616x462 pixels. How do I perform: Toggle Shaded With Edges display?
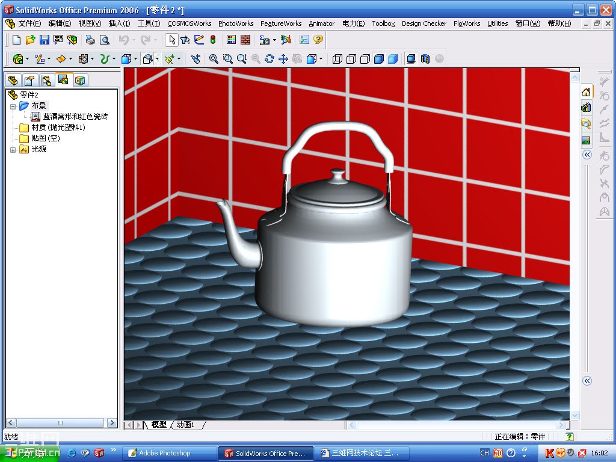379,59
